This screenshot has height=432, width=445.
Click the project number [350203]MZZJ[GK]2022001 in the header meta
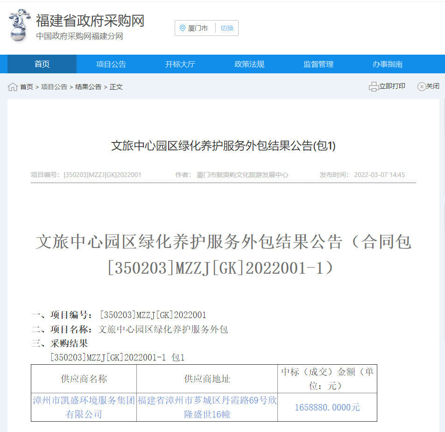click(x=102, y=175)
